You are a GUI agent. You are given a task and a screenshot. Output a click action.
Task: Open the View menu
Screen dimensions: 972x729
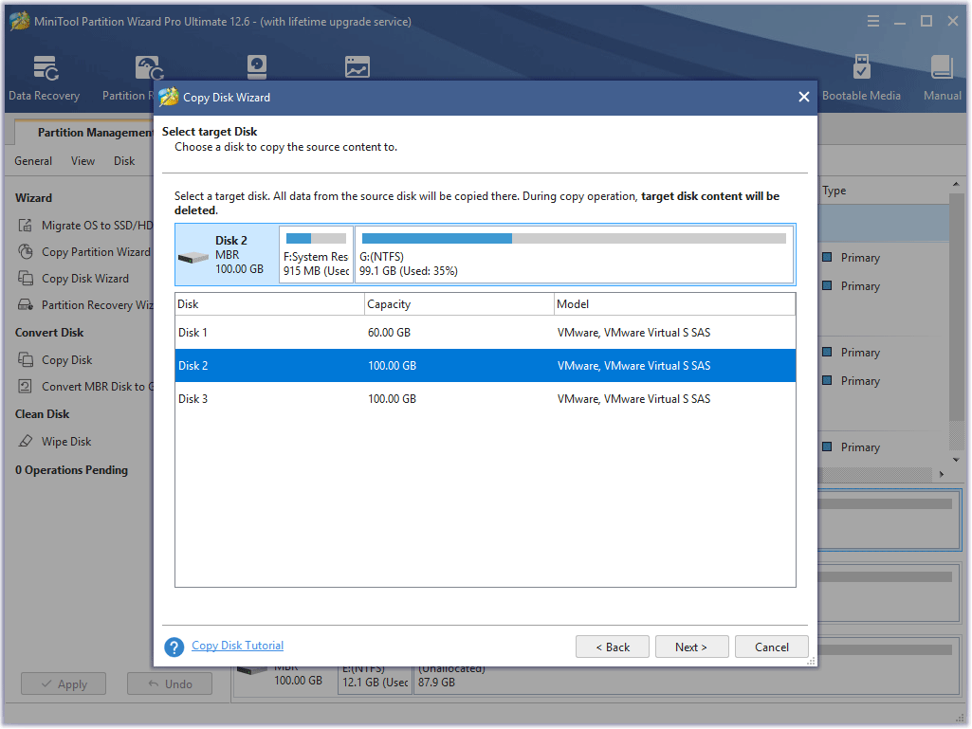(83, 161)
